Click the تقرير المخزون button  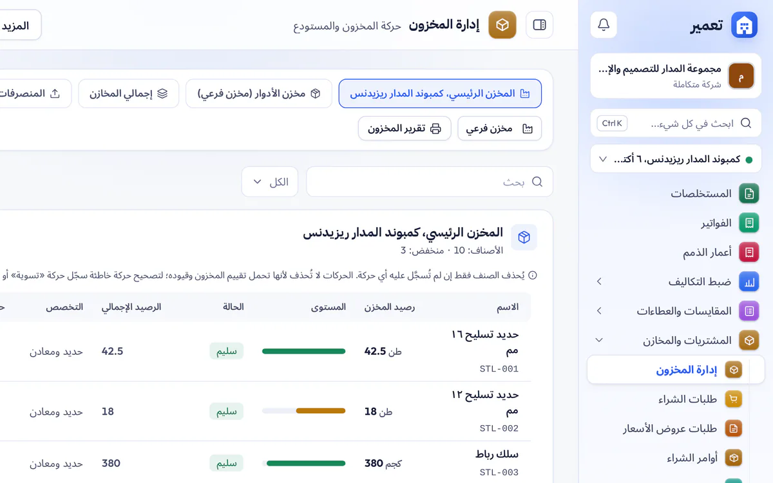(x=405, y=128)
